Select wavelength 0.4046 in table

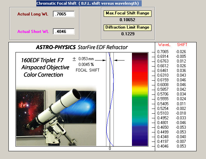point(163,147)
